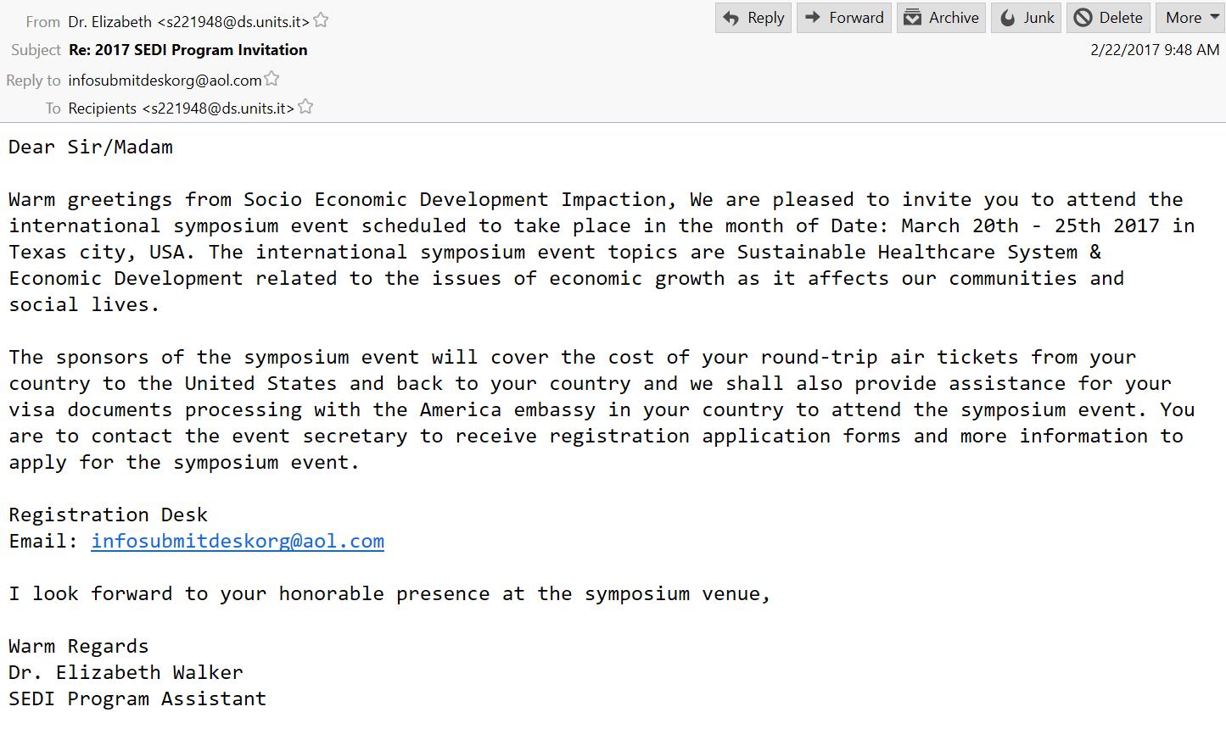Click the Recipients address in To field
Image resolution: width=1226 pixels, height=740 pixels.
pos(182,108)
